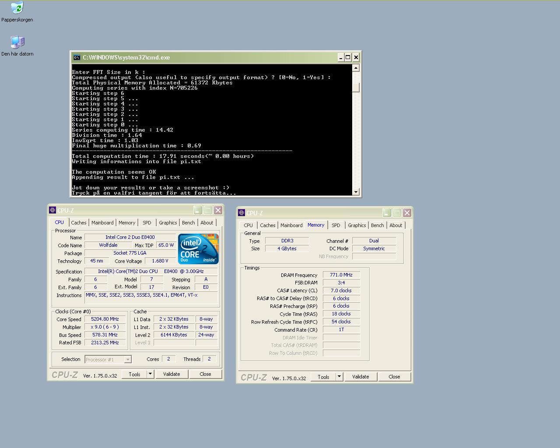Switch to About tab in left CPU-Z

point(207,223)
